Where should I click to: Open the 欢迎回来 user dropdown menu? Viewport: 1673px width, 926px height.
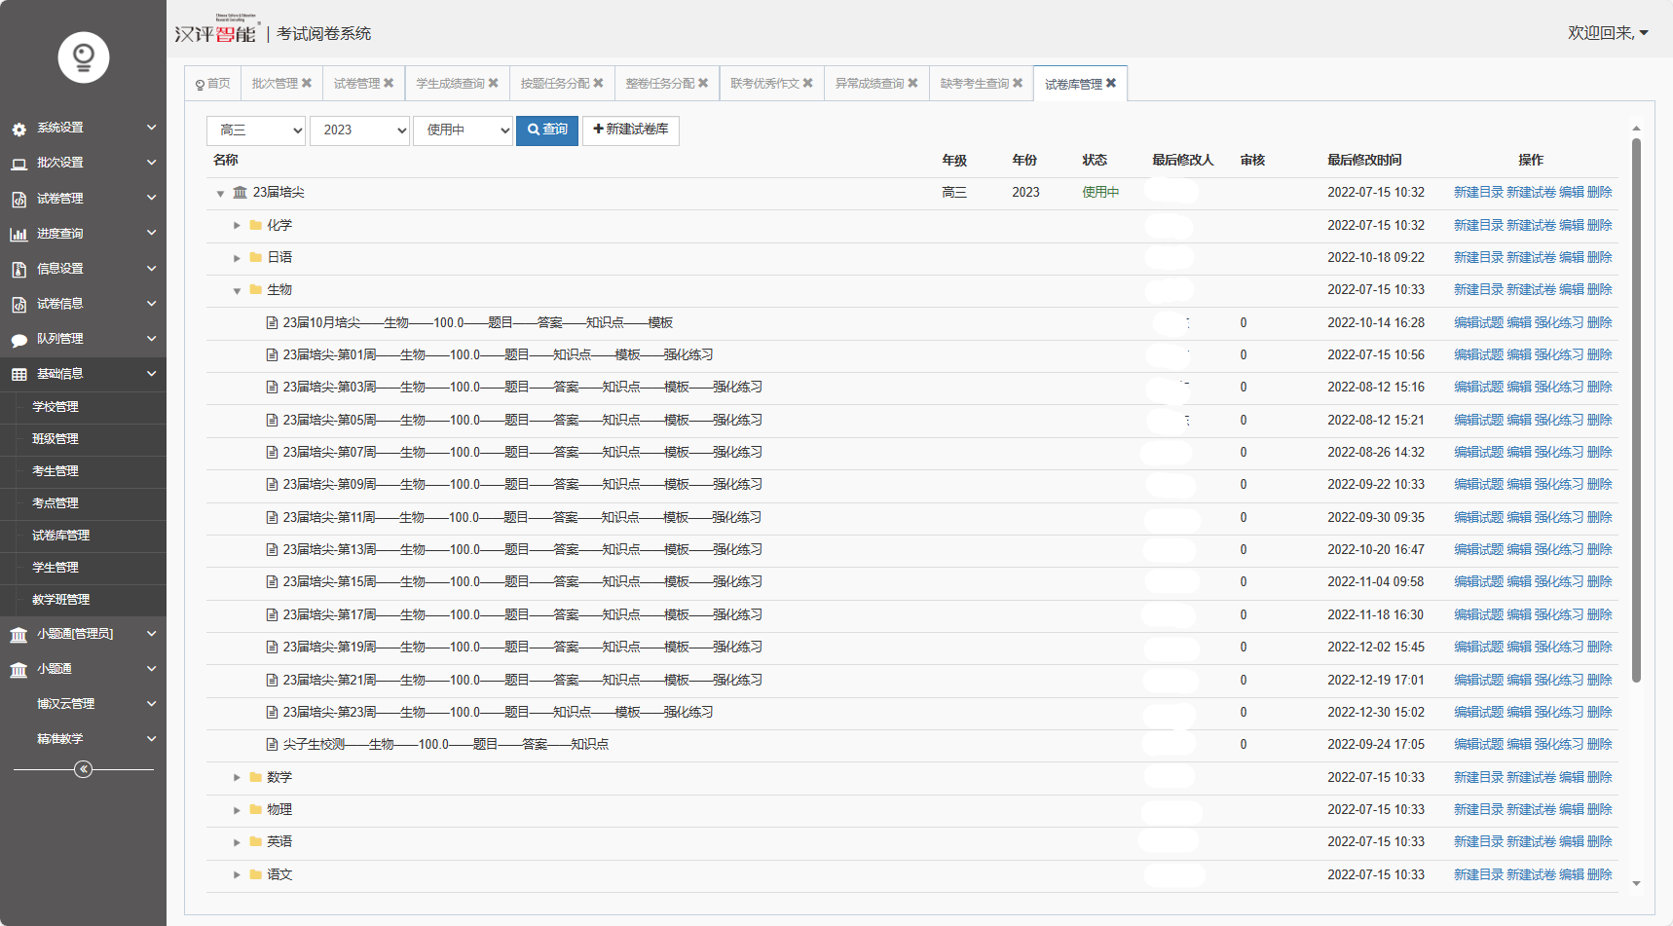click(x=1608, y=33)
